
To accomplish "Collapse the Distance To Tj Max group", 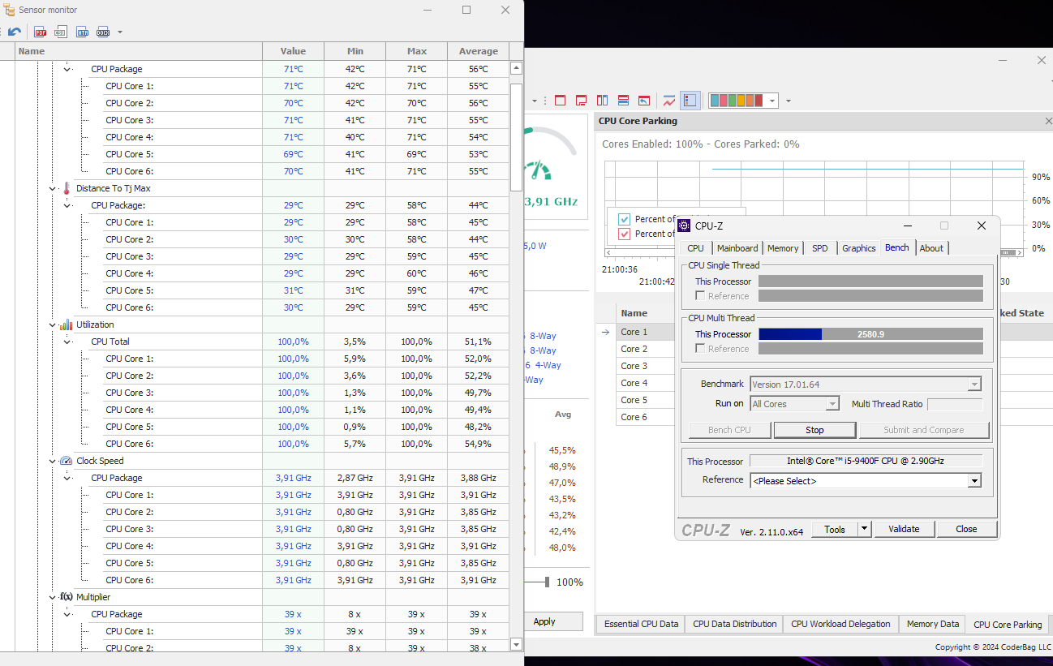I will tap(53, 188).
